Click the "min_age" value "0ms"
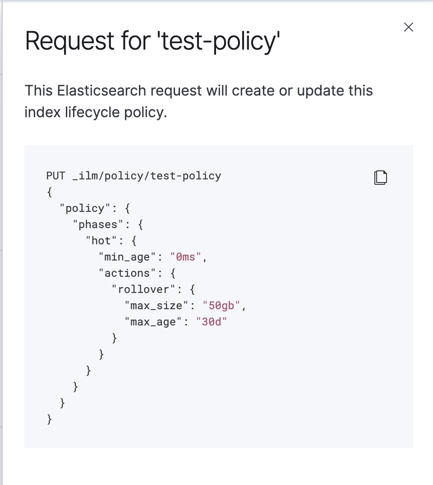 [186, 256]
